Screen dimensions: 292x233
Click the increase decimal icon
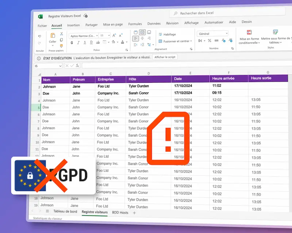224,40
